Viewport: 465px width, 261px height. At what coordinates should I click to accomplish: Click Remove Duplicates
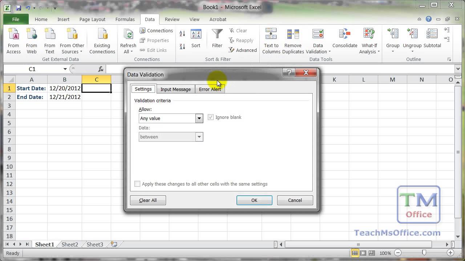[293, 41]
